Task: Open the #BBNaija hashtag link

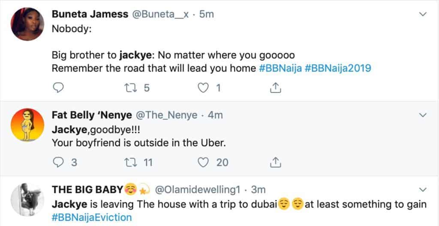Action: (281, 68)
